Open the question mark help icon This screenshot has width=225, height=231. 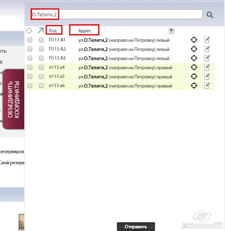[171, 31]
